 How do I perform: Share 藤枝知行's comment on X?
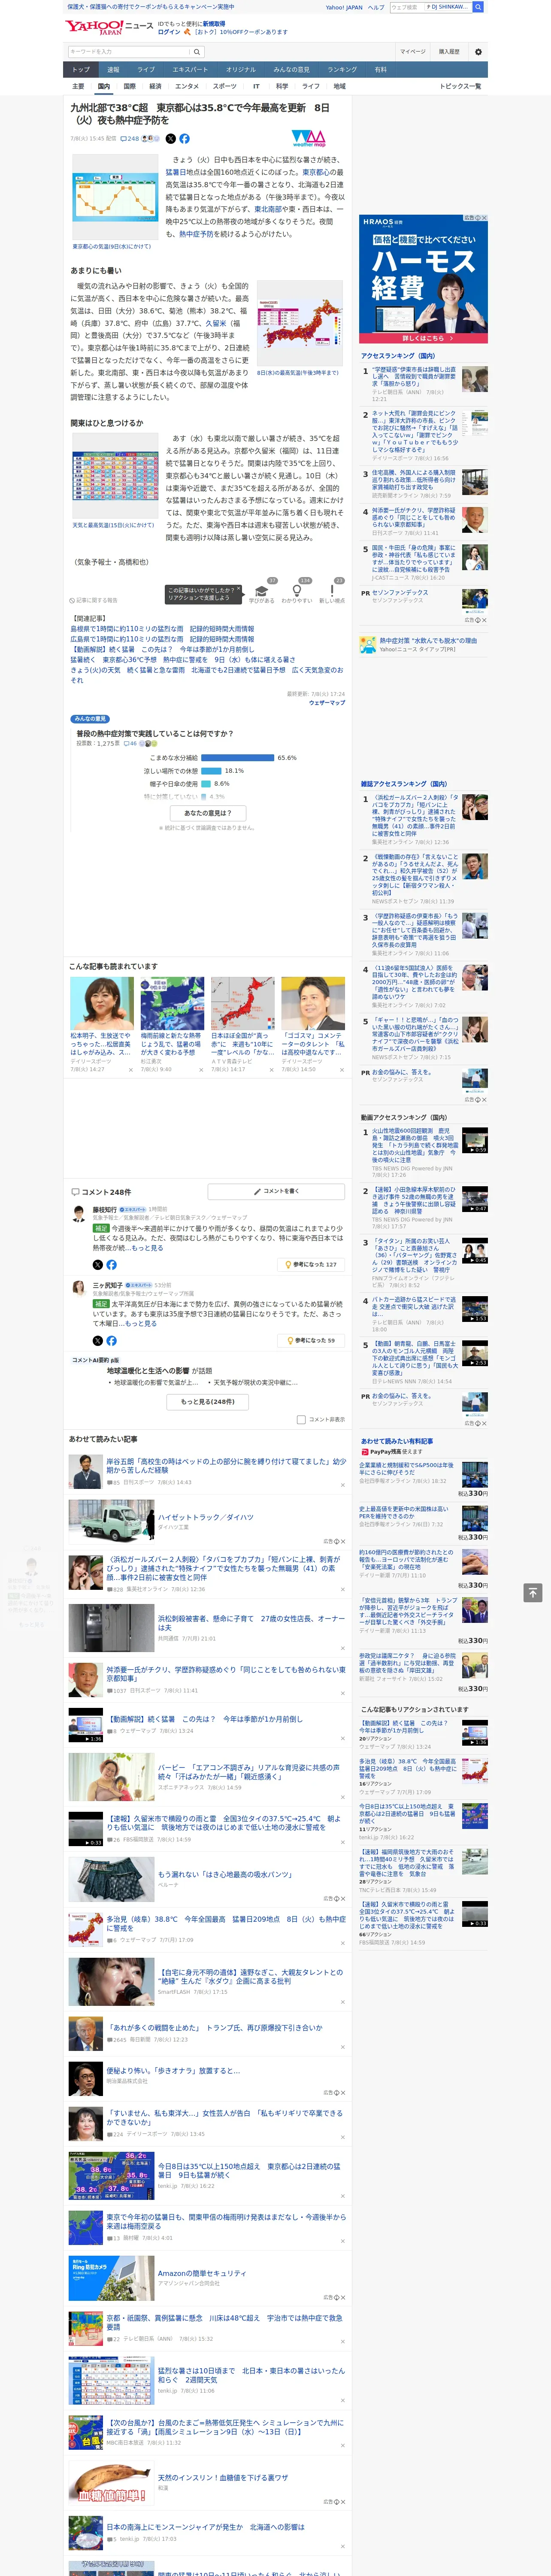pos(98,1265)
